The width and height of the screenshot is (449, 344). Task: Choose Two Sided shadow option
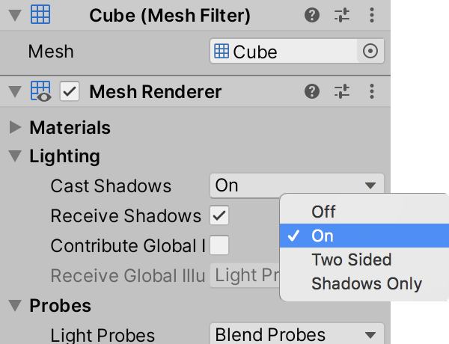pyautogui.click(x=351, y=260)
